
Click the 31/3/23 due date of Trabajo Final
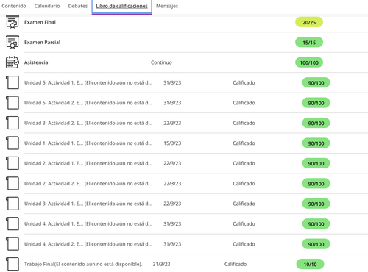coord(161,264)
